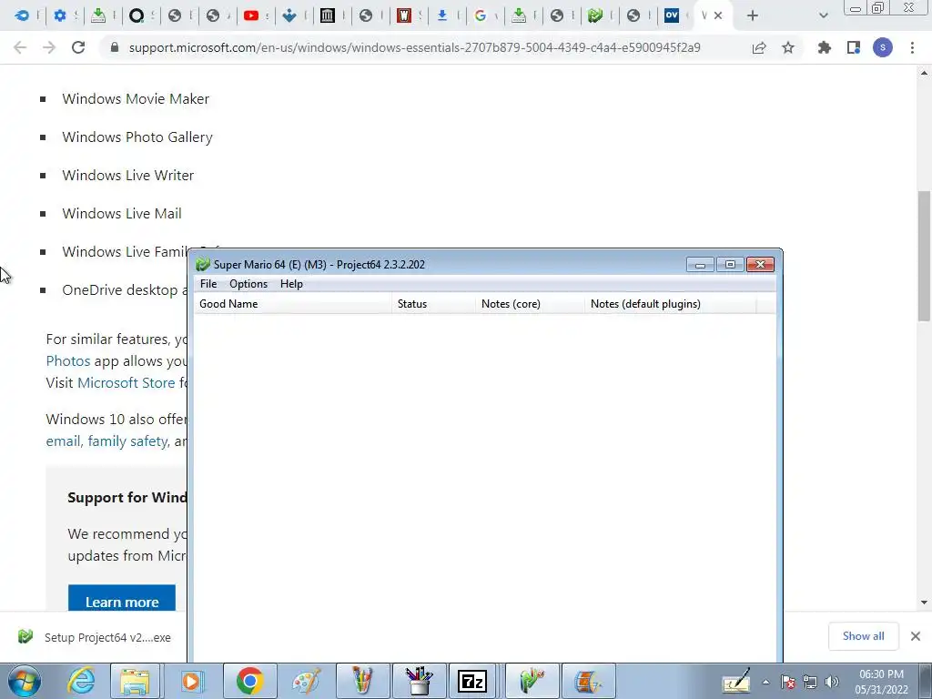932x699 pixels.
Task: Click the Notes (default plugins) column header
Action: tap(671, 304)
